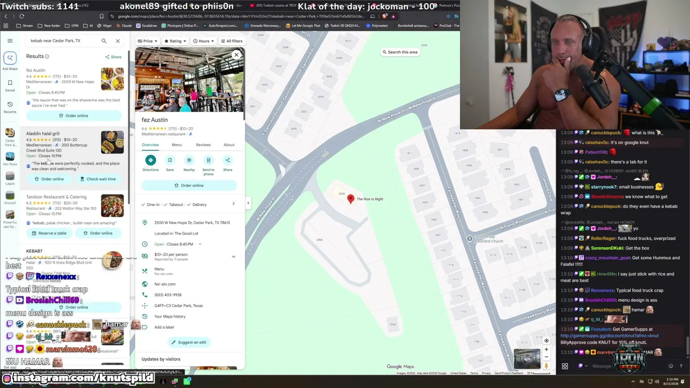The height and width of the screenshot is (388, 690).
Task: Open Saved places in the sidebar
Action: [x=10, y=85]
